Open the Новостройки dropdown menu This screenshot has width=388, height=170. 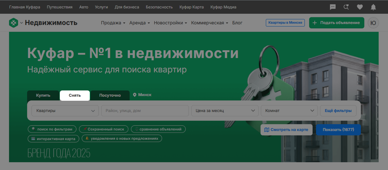tap(170, 23)
